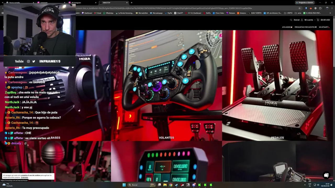The width and height of the screenshot is (335, 188).
Task: Open the Mercadopago bookmark
Action: pos(156,13)
